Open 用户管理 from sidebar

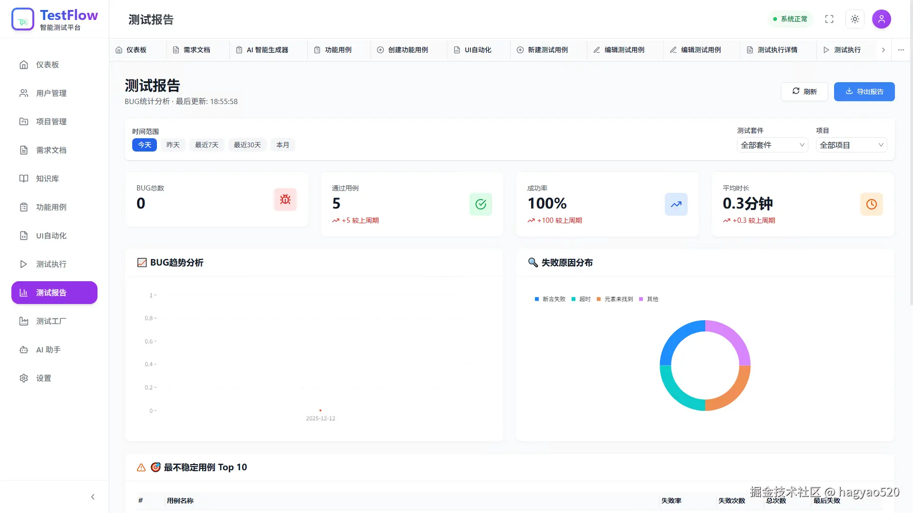tap(51, 93)
